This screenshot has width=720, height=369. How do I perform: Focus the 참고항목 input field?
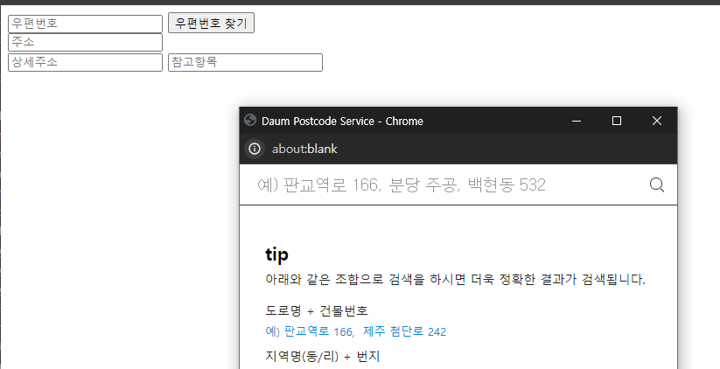[245, 62]
